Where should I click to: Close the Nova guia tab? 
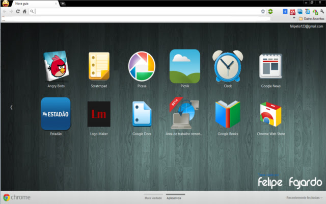pos(56,4)
